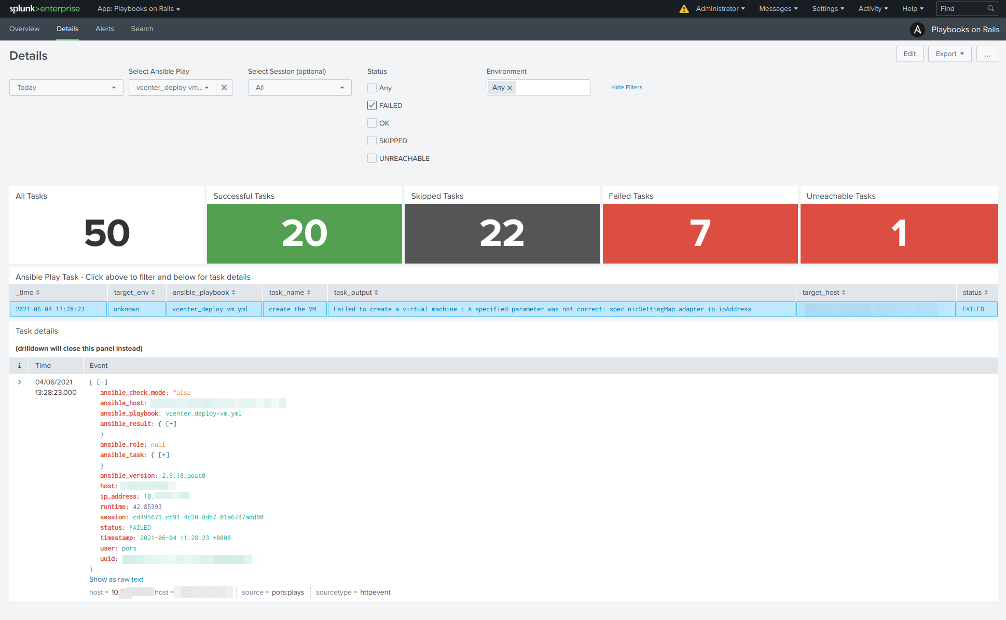Click the vcenter_deploy-vm.yml playbook cell
The height and width of the screenshot is (620, 1006).
[x=214, y=309]
